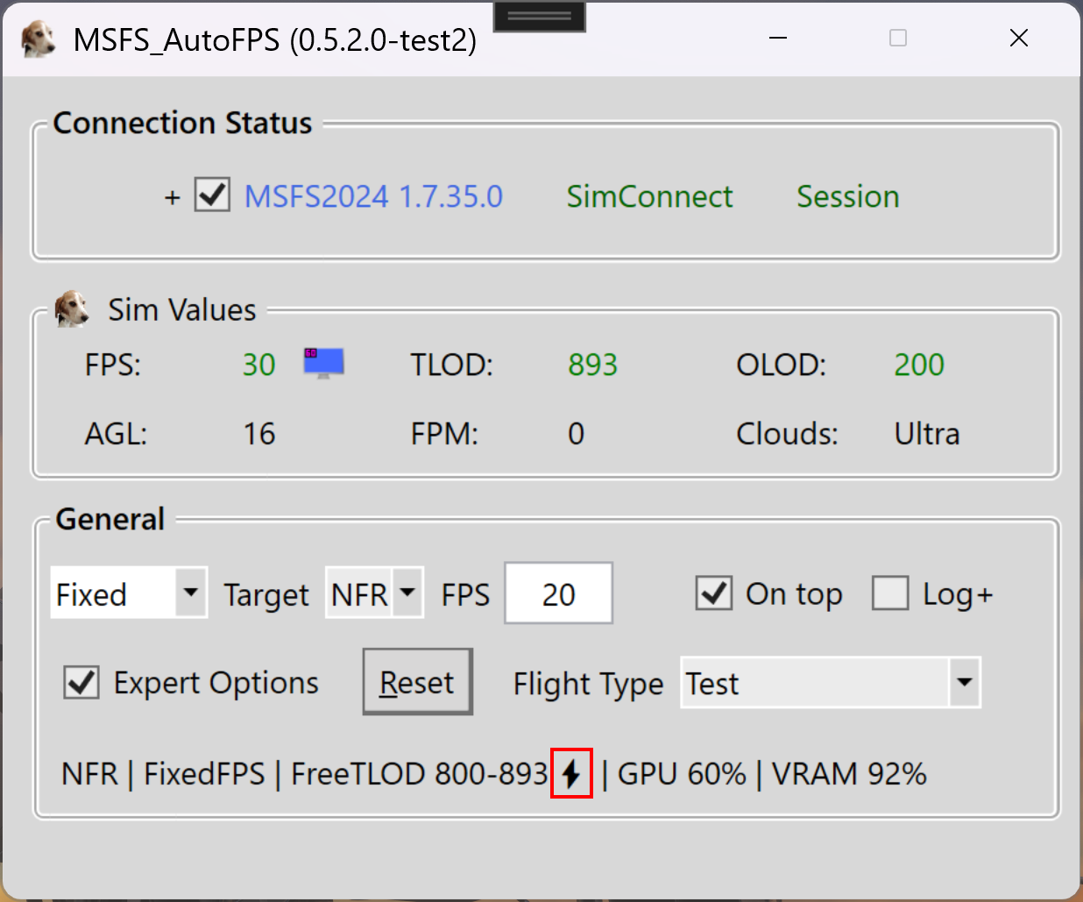1083x902 pixels.
Task: Click the blue monitor icon next to FPS
Action: tap(323, 363)
